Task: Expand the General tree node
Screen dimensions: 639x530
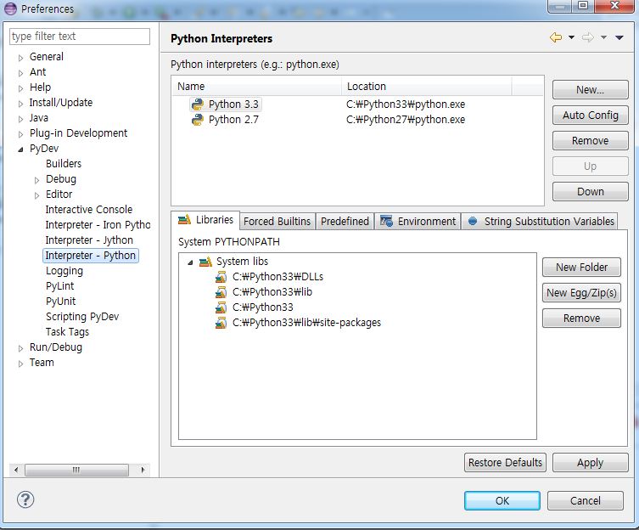Action: pos(20,58)
